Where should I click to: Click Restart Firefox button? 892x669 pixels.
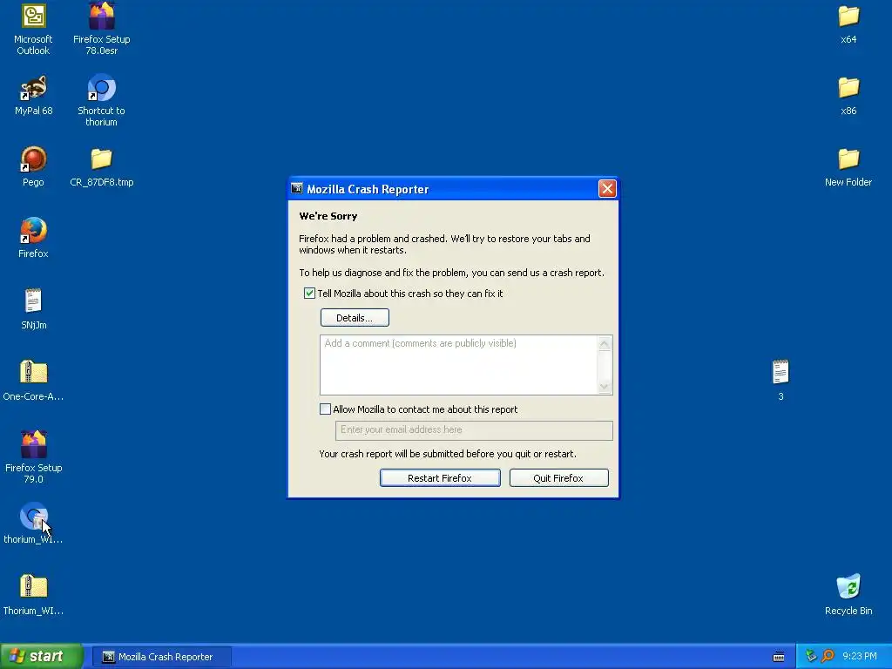point(440,478)
